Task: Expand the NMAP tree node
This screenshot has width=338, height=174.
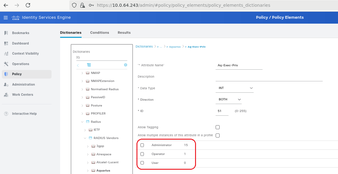Action: [x=82, y=73]
